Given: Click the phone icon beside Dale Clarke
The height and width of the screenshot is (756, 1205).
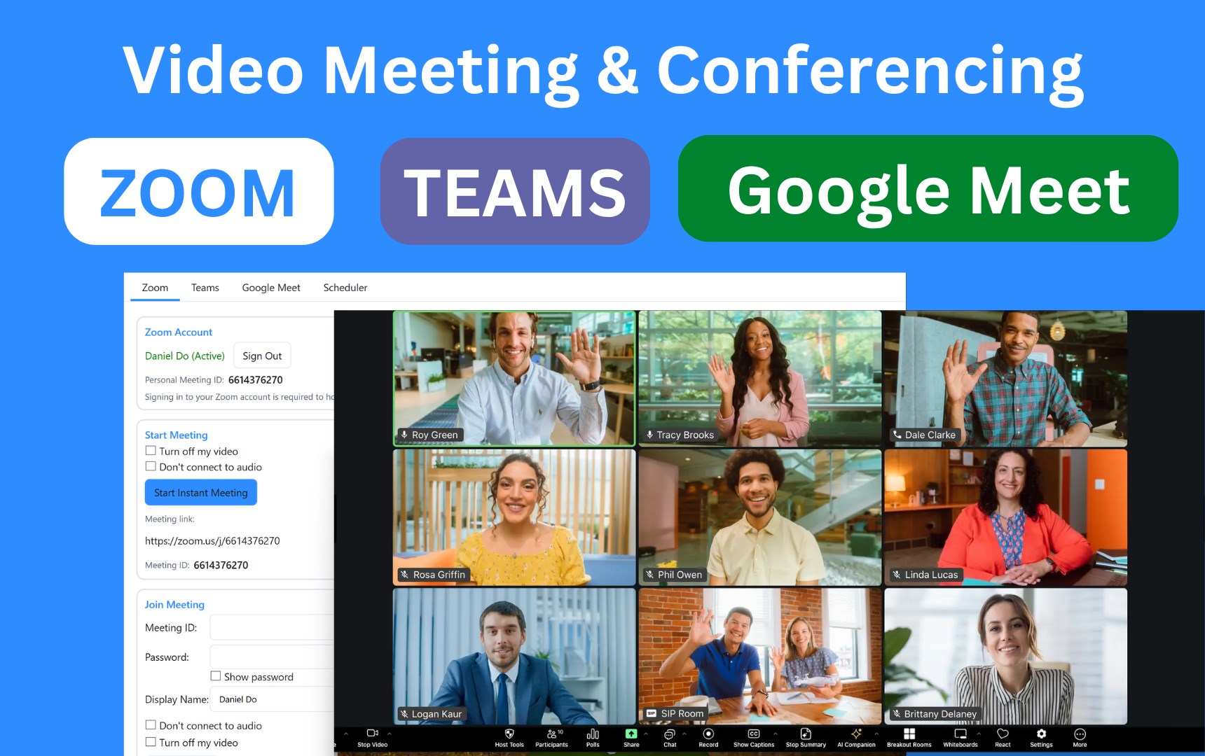Looking at the screenshot, I should [x=897, y=435].
